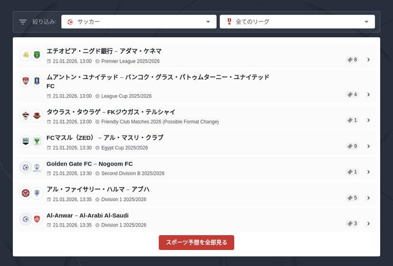Click tips count badge in Golden Gate FC row
This screenshot has width=393, height=266.
(352, 172)
